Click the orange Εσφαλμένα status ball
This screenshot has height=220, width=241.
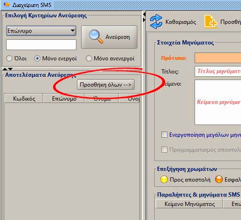tap(219, 179)
